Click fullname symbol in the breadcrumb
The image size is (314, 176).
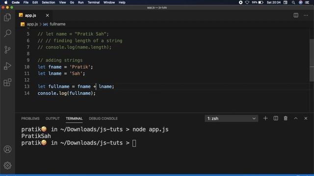(57, 24)
